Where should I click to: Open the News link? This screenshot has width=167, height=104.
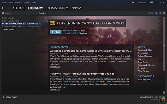tap(140, 59)
